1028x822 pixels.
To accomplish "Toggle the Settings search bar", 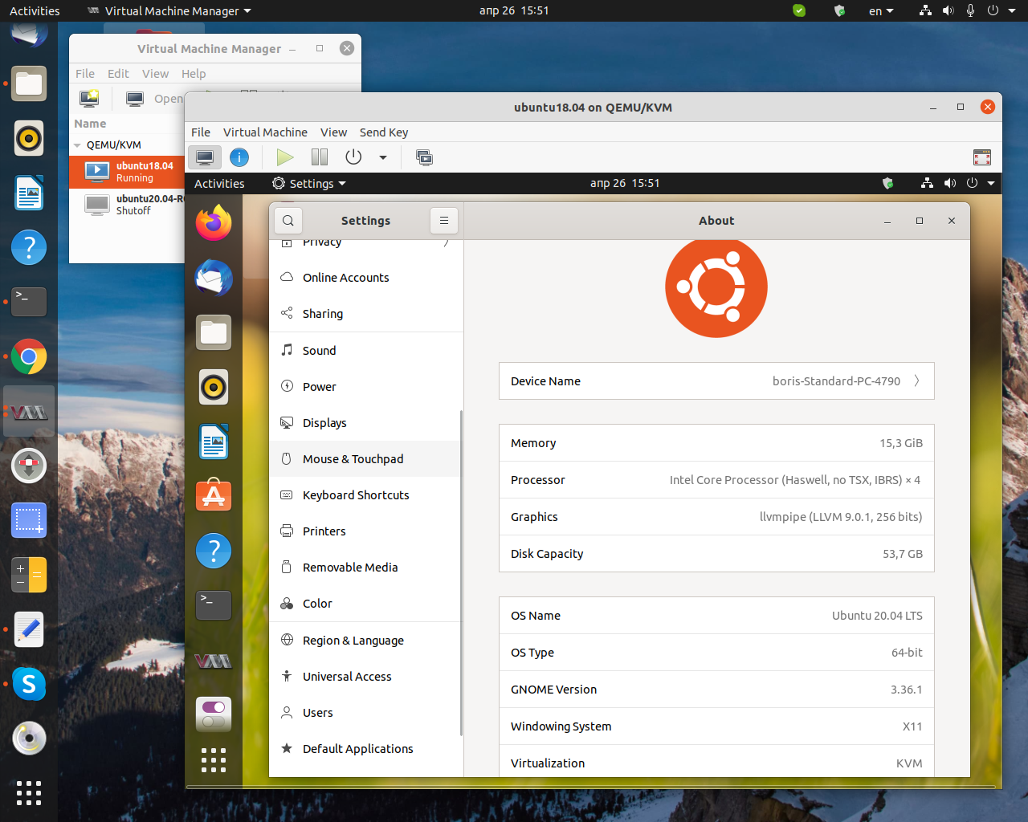I will click(x=288, y=220).
